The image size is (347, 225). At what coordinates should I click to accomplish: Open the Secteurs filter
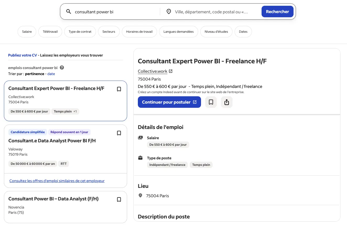pyautogui.click(x=109, y=32)
